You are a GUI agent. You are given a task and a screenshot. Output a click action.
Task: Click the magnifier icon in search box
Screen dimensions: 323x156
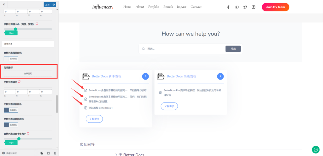point(144,49)
